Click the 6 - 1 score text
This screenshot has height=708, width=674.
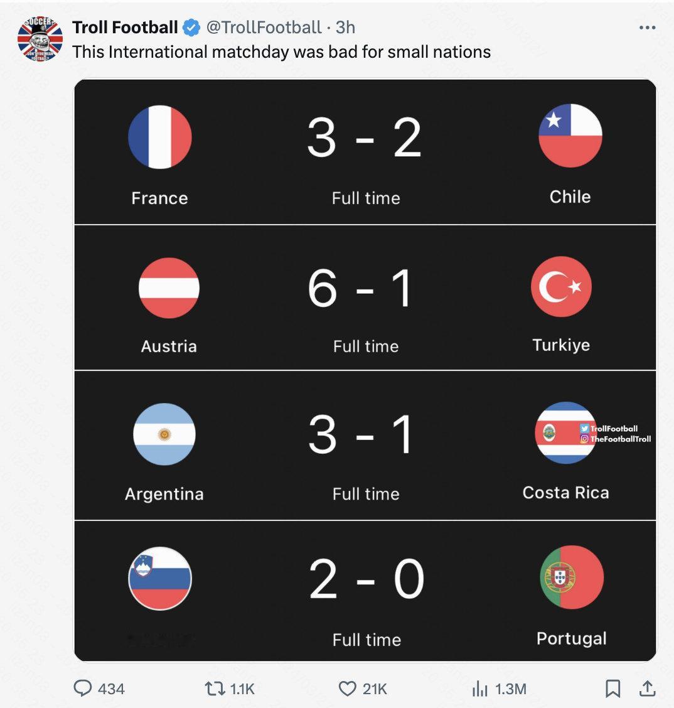pyautogui.click(x=361, y=289)
